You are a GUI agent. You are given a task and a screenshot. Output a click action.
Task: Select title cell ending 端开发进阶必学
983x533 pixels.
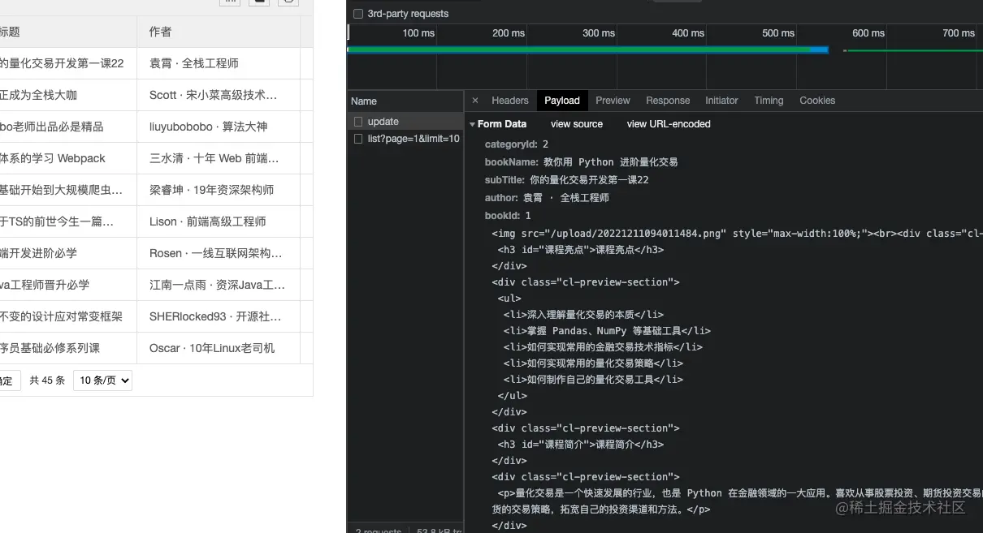(x=68, y=253)
